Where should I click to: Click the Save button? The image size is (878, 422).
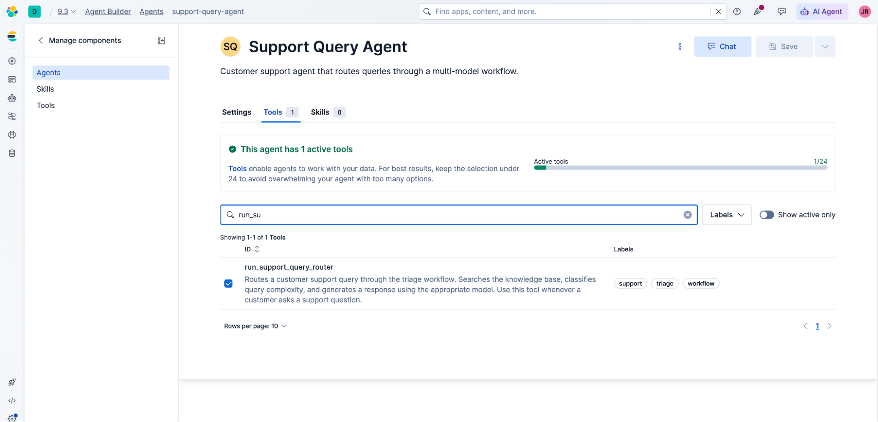pos(784,47)
